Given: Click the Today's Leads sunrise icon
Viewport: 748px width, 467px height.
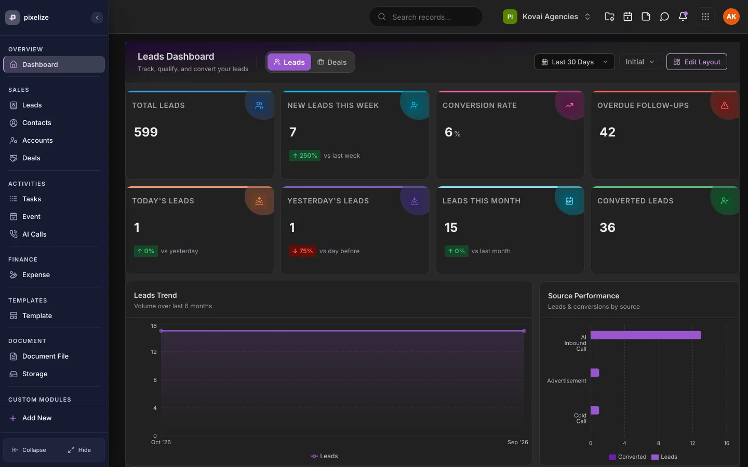Looking at the screenshot, I should (259, 201).
